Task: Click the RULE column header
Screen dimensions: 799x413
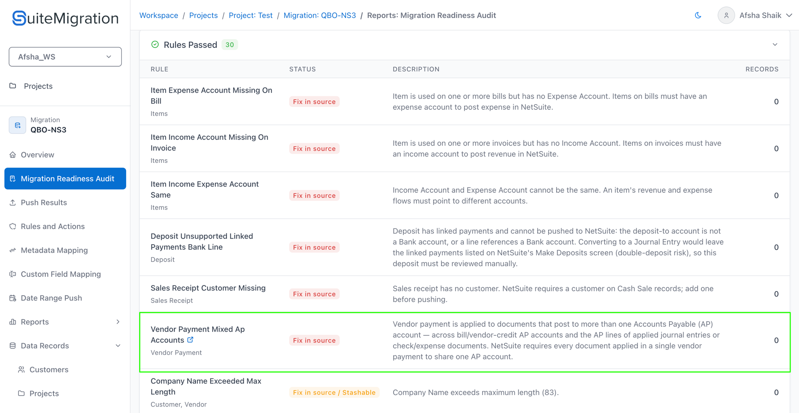Action: point(159,69)
